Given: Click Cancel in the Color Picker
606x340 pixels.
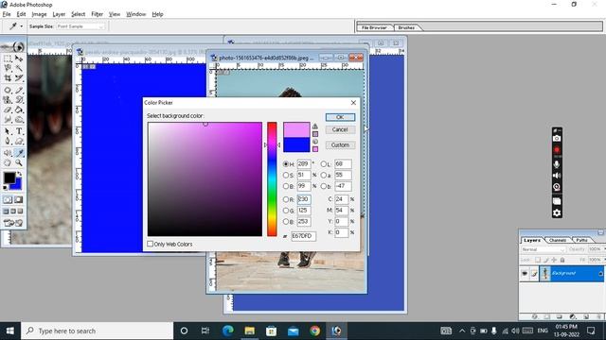Looking at the screenshot, I should click(x=340, y=129).
